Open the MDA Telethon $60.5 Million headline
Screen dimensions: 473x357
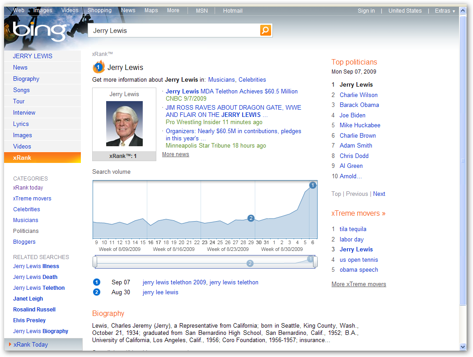[232, 91]
